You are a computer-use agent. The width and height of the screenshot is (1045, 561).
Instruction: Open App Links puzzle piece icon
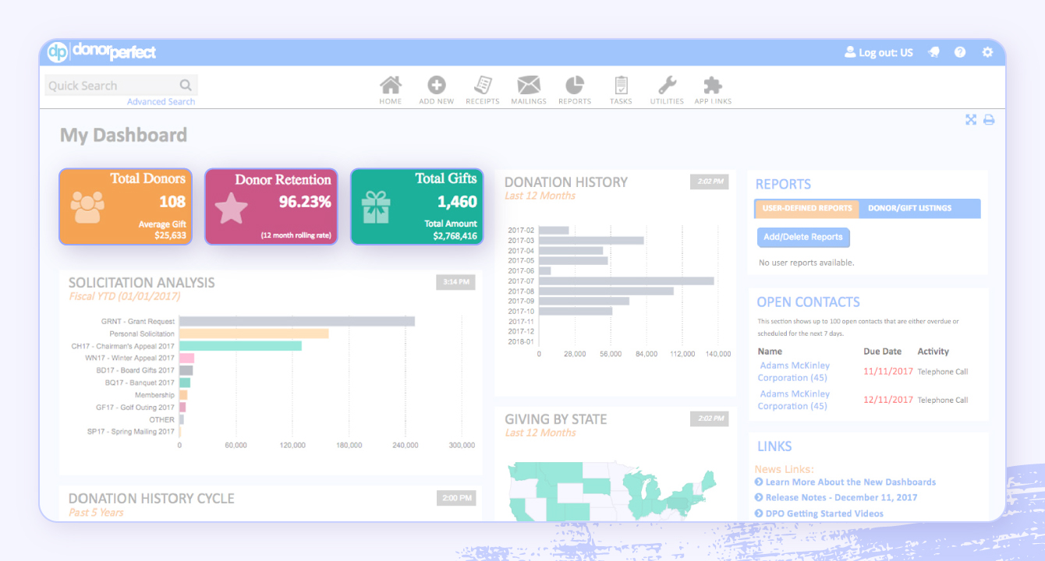pyautogui.click(x=713, y=86)
